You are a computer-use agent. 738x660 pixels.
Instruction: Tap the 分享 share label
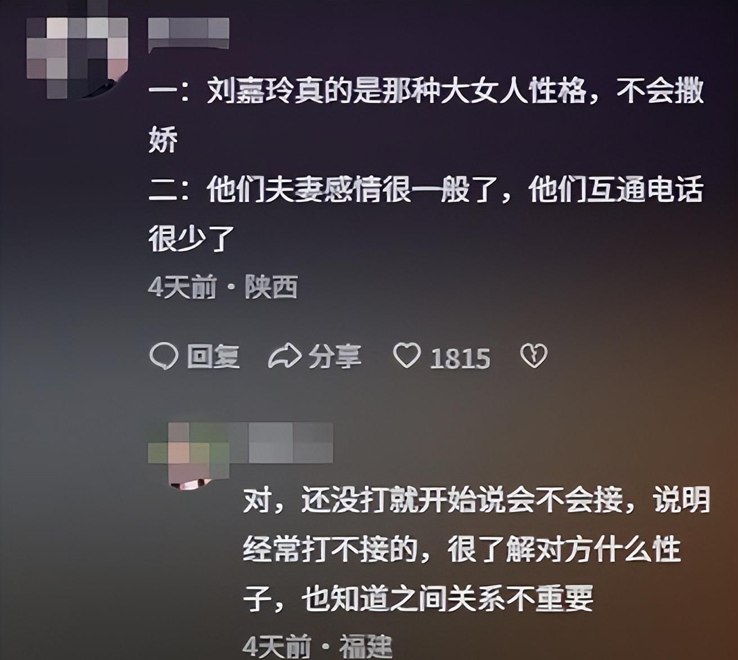[x=335, y=357]
